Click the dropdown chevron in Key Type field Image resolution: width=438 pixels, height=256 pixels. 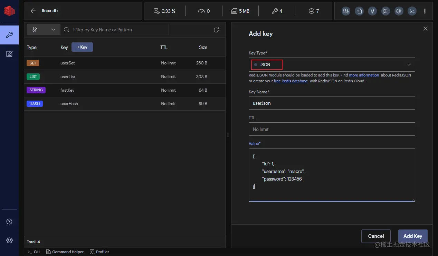409,65
